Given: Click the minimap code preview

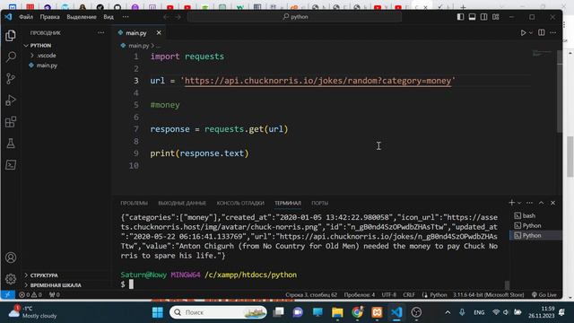Looking at the screenshot, I should pyautogui.click(x=542, y=54).
